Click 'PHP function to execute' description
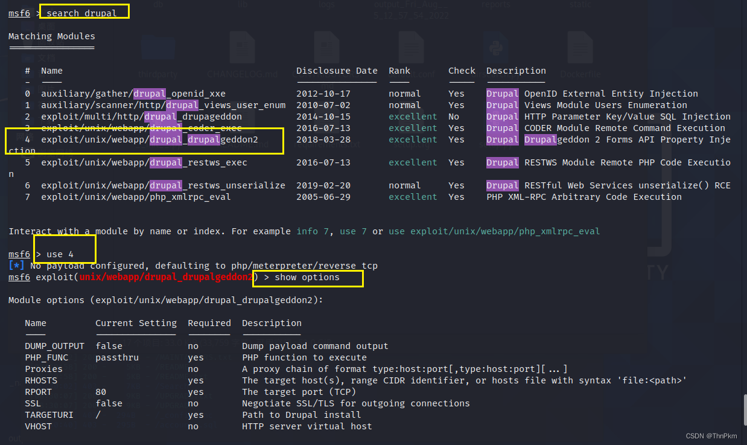The width and height of the screenshot is (747, 445). pos(304,357)
